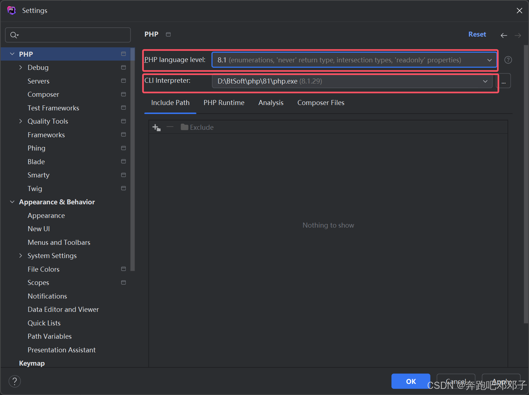The image size is (529, 395).
Task: Select Path Variables item
Action: point(49,336)
